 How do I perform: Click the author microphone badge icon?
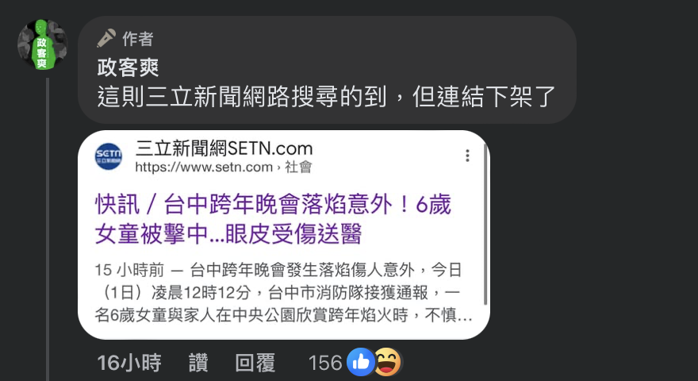tap(106, 38)
